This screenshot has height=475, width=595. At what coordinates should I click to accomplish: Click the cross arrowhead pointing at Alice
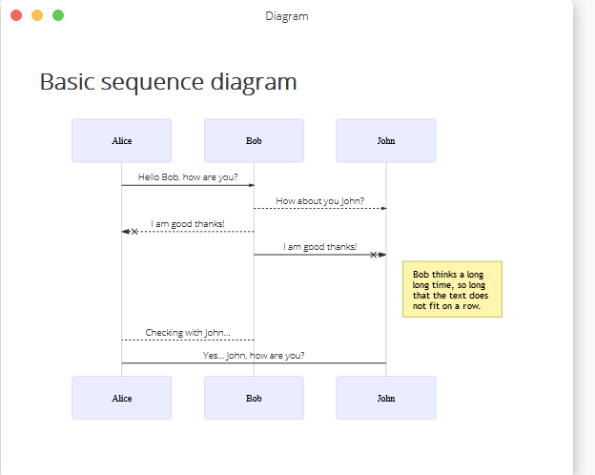130,231
